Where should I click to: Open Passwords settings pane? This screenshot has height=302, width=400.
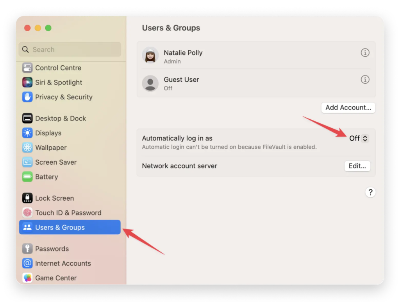point(70,248)
